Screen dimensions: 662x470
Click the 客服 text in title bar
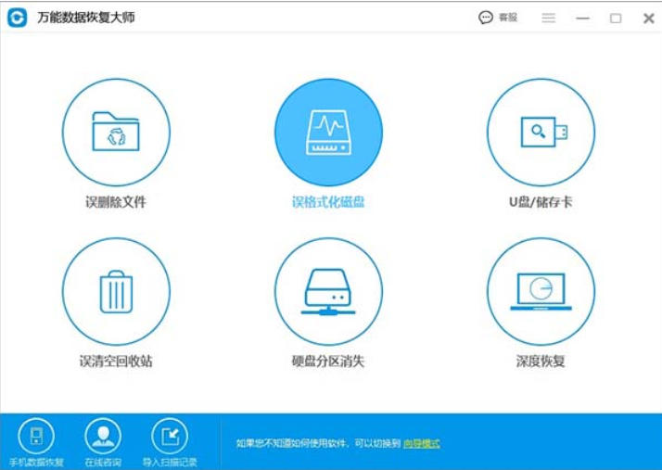508,18
